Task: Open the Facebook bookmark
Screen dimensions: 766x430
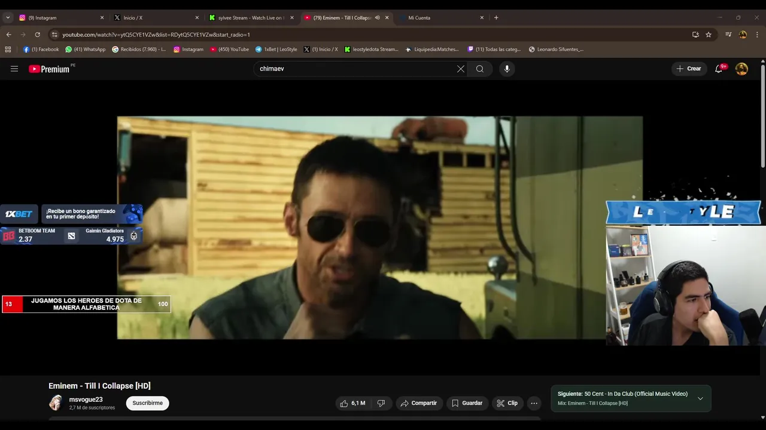Action: coord(41,50)
